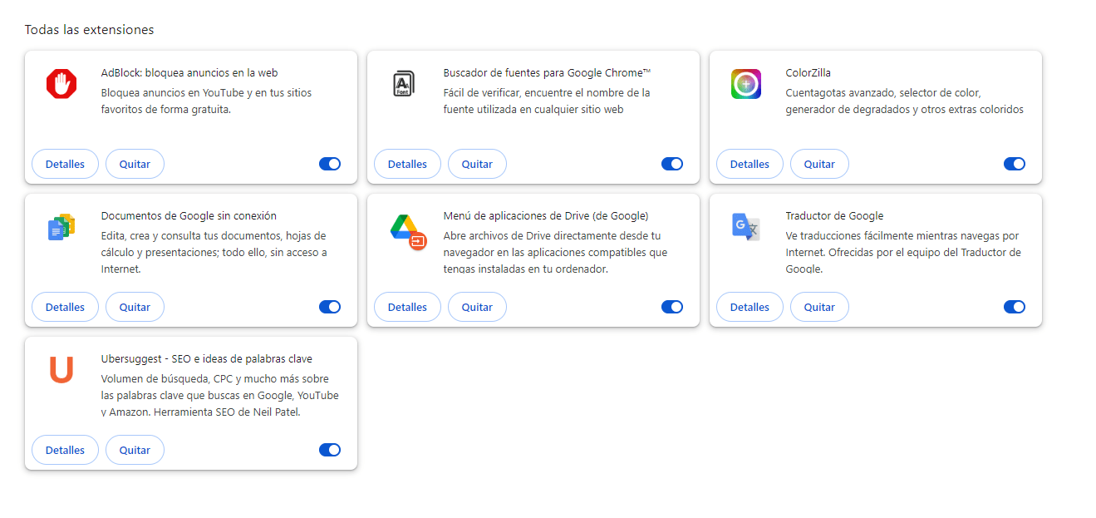Open Detalles for Ubersuggest
Image resolution: width=1096 pixels, height=518 pixels.
coord(65,450)
